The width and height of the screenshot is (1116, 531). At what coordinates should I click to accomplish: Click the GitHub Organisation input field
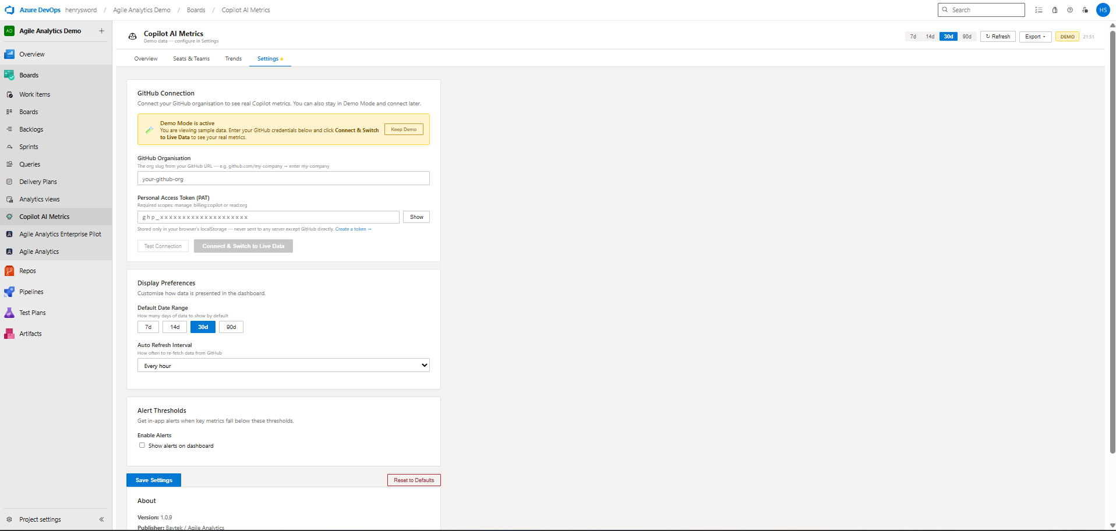(283, 178)
